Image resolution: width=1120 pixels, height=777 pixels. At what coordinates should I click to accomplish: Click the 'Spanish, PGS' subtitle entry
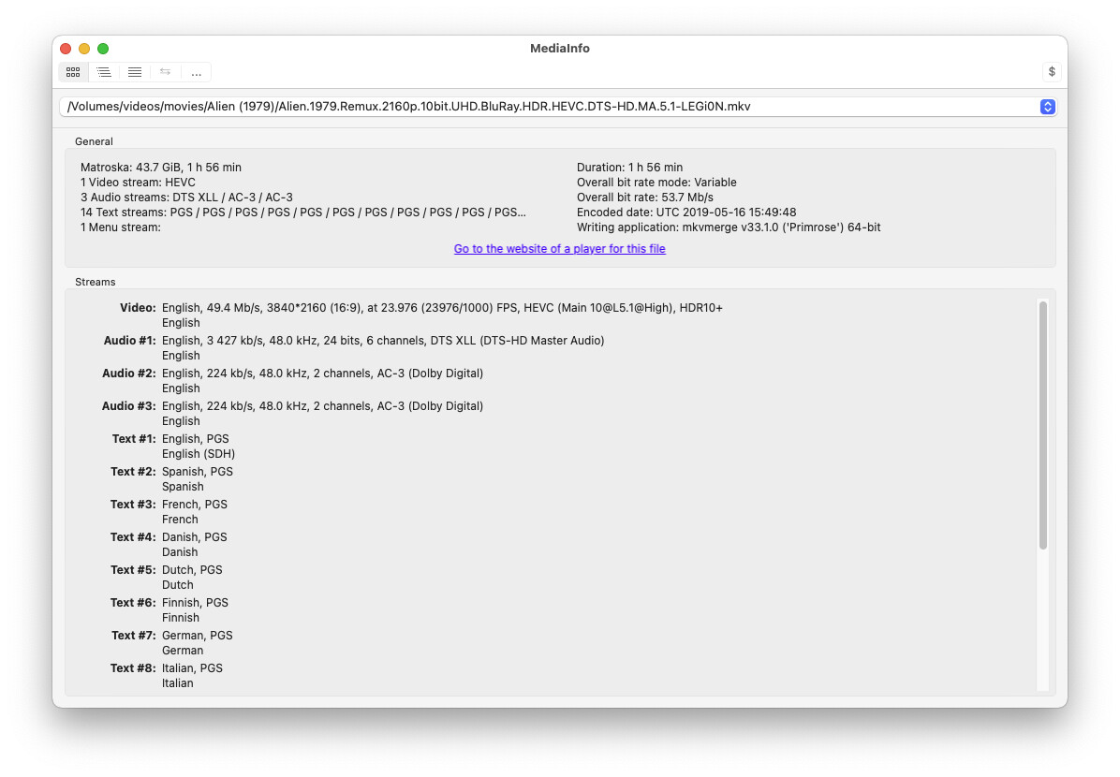coord(198,472)
